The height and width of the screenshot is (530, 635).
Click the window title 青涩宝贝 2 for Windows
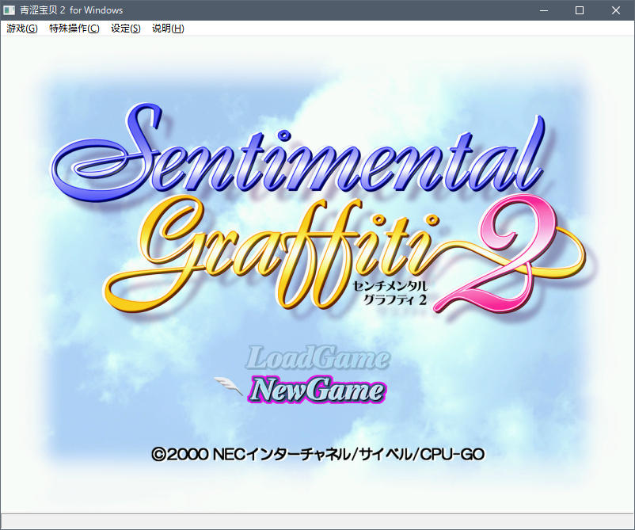[x=71, y=10]
